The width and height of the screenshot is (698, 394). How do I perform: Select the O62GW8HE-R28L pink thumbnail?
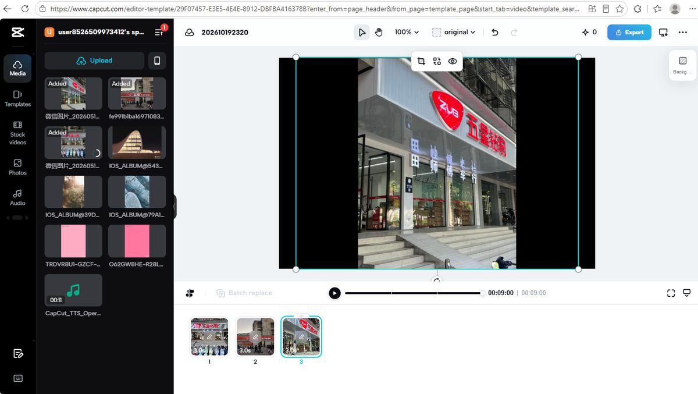click(x=137, y=242)
